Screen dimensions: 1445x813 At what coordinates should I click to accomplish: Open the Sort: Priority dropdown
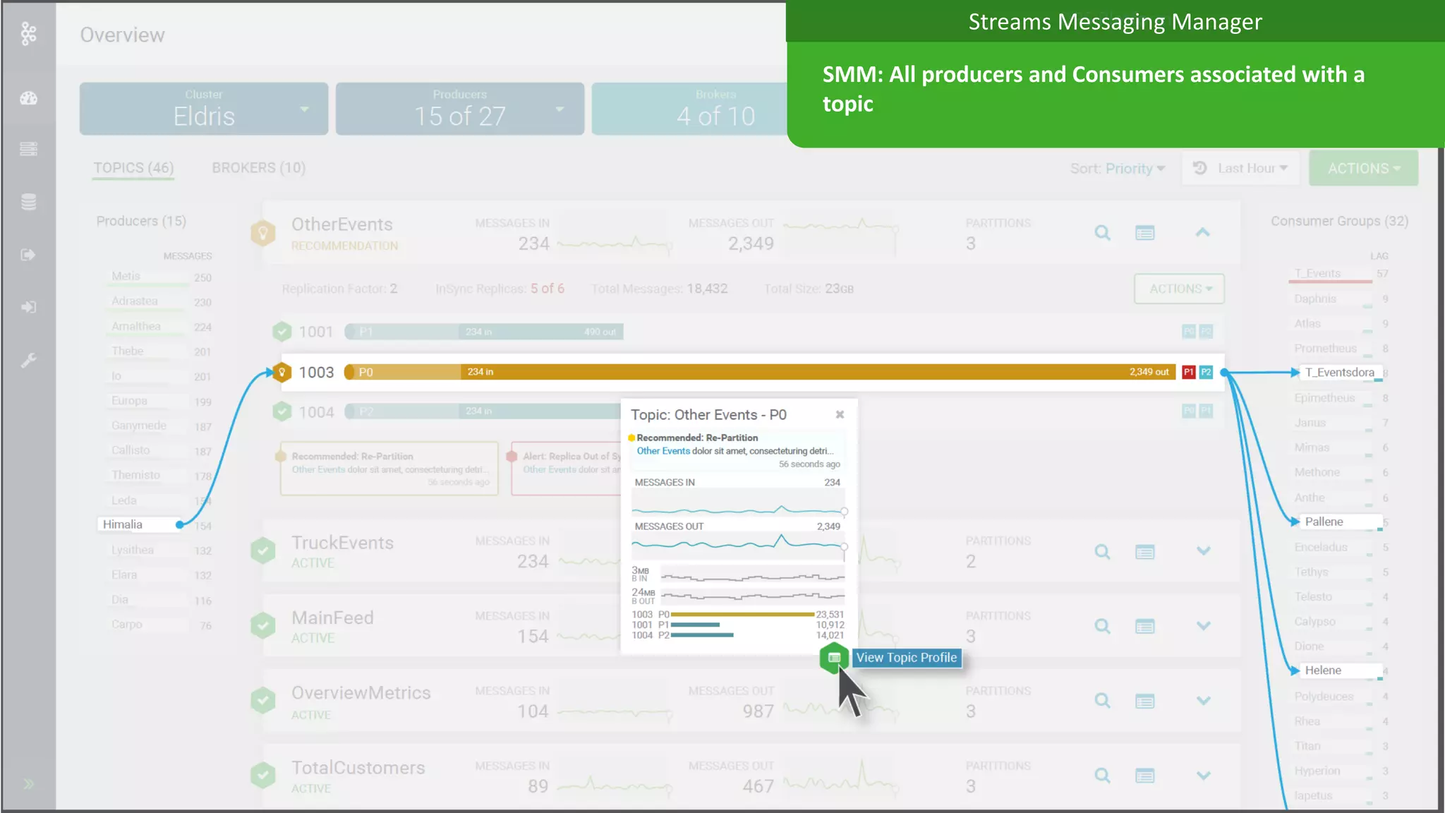(1118, 169)
